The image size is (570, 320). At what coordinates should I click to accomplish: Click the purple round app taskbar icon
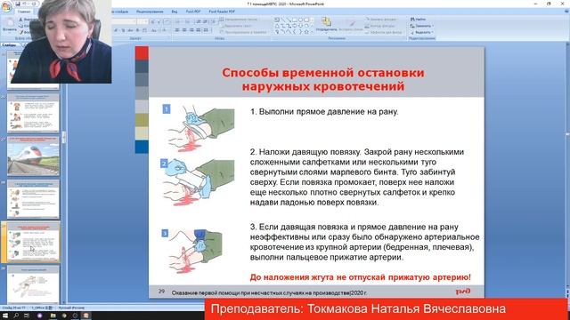point(39,316)
